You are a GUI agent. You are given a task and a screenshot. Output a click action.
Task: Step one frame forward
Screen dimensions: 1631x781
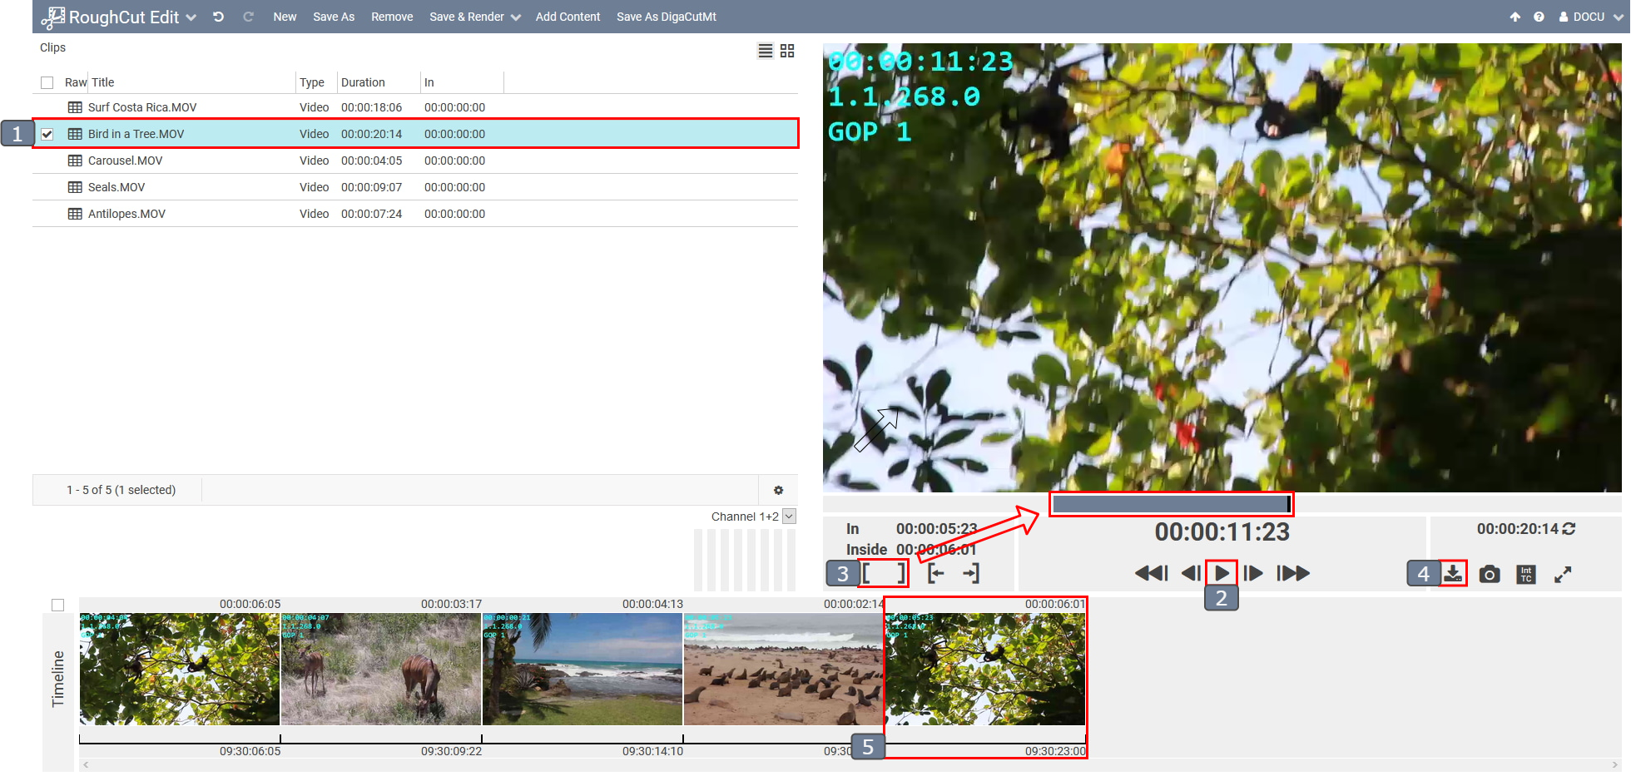coord(1253,573)
